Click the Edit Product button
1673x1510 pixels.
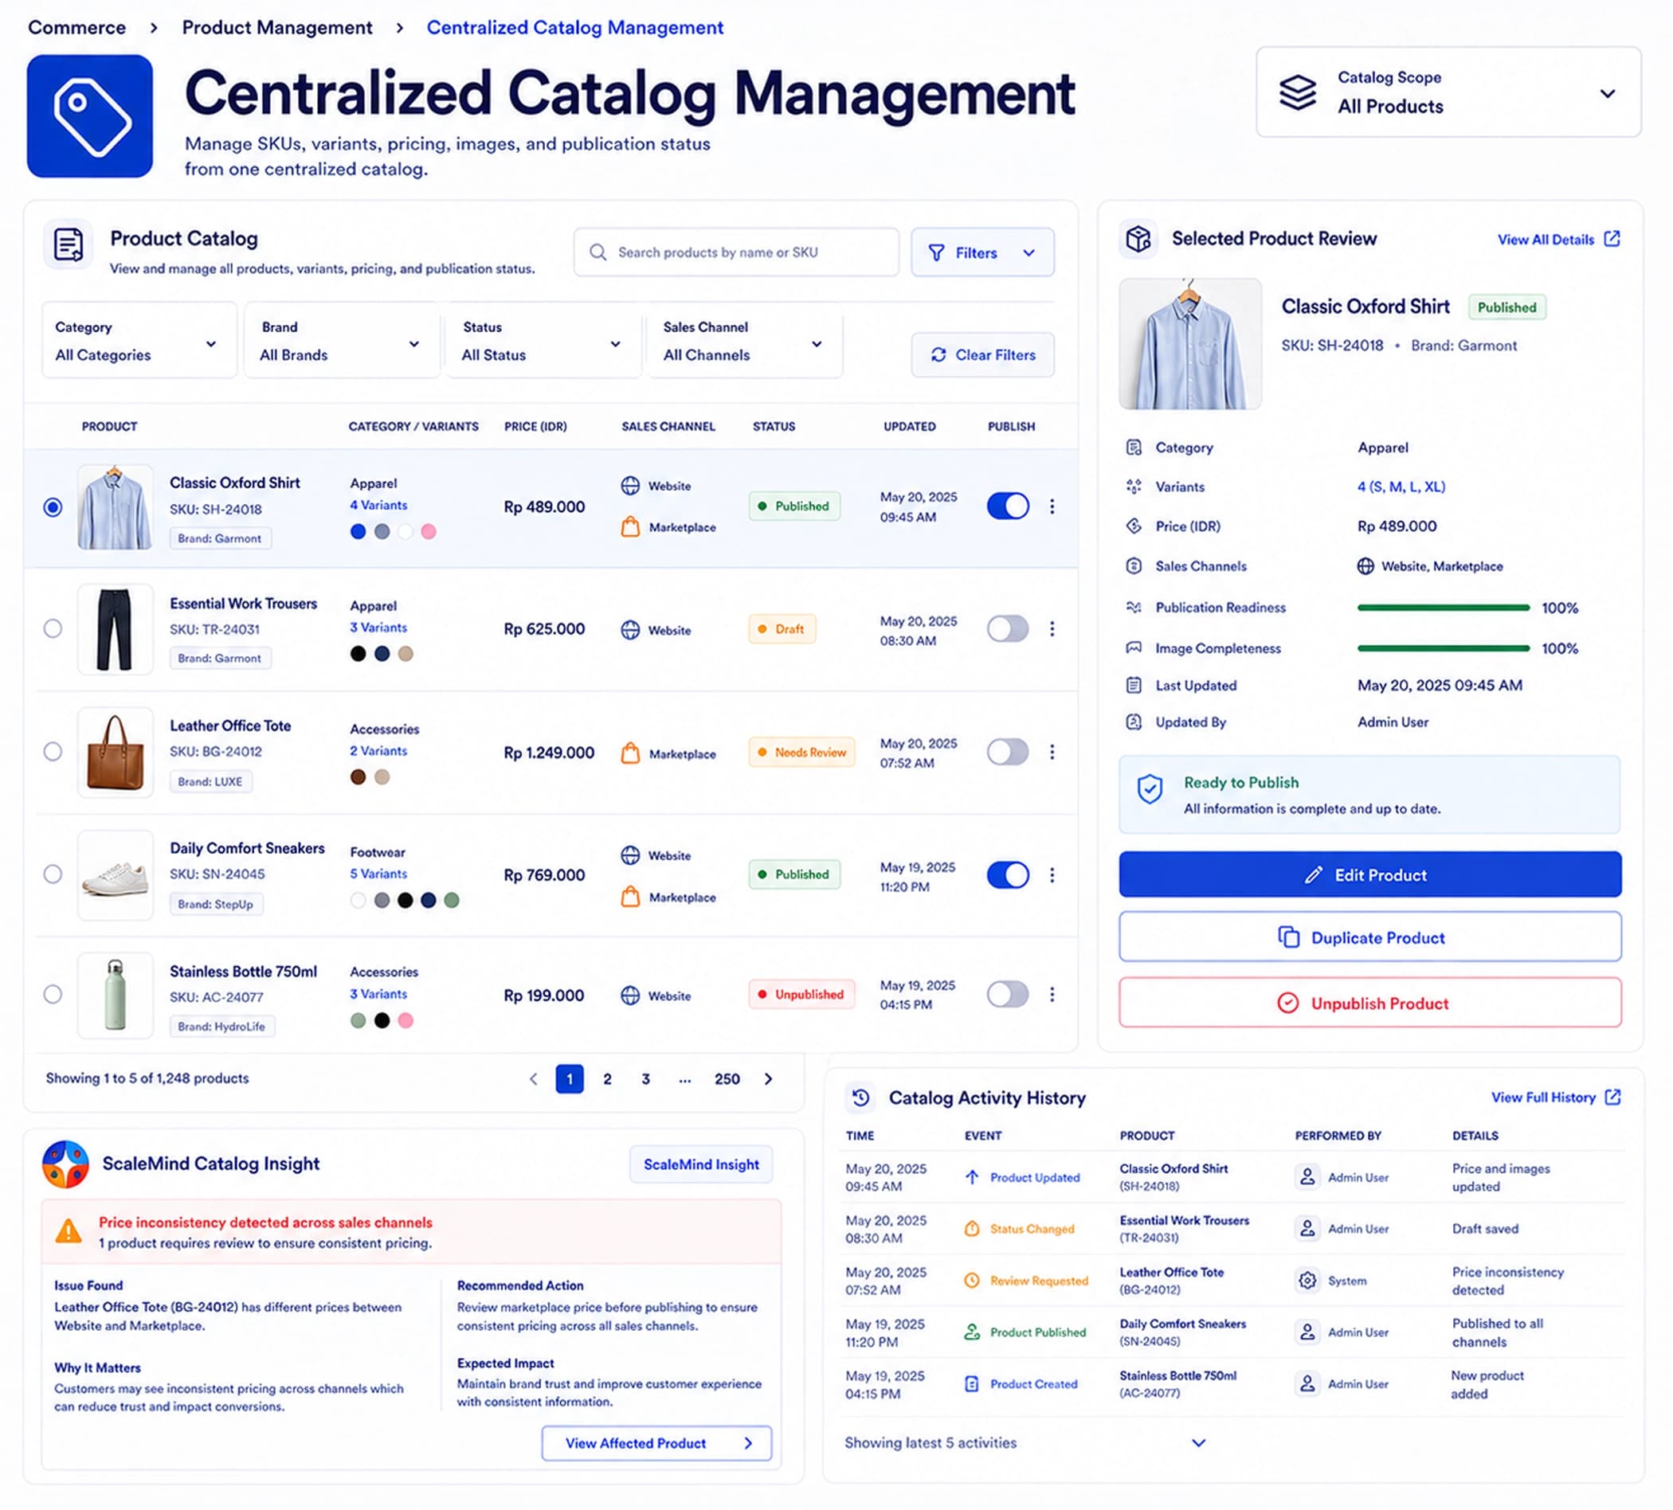click(x=1369, y=874)
